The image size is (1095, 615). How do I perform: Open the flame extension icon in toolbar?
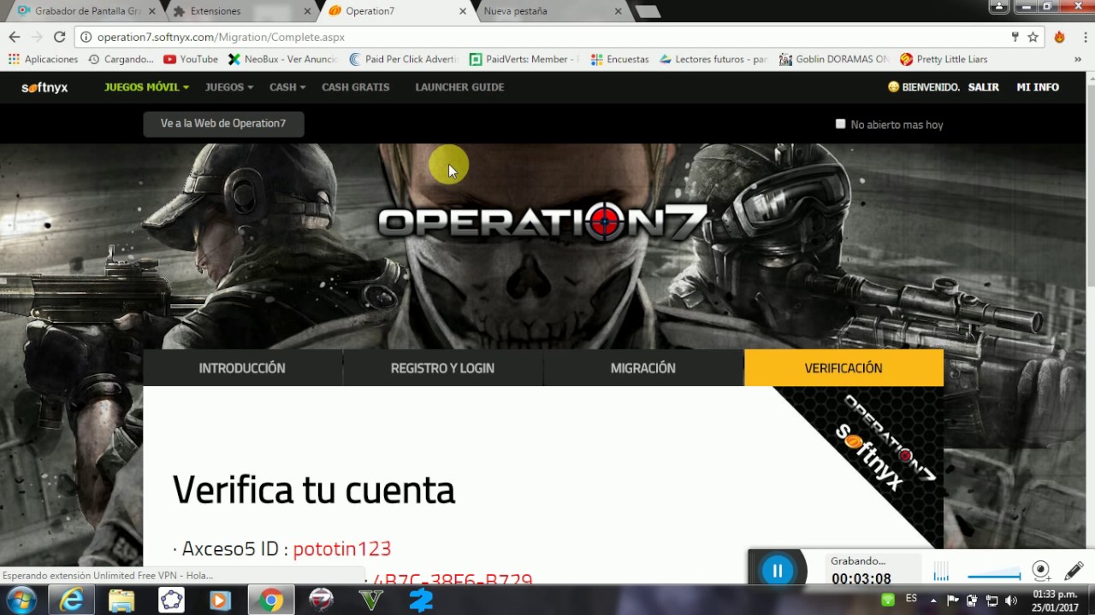click(1059, 37)
